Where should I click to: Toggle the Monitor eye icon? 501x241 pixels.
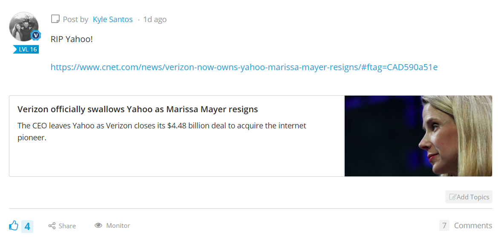(x=98, y=225)
